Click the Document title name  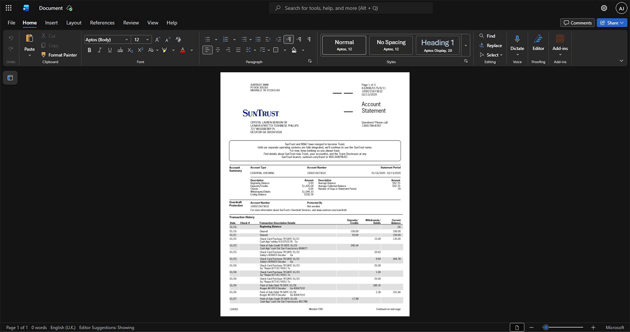(x=51, y=8)
